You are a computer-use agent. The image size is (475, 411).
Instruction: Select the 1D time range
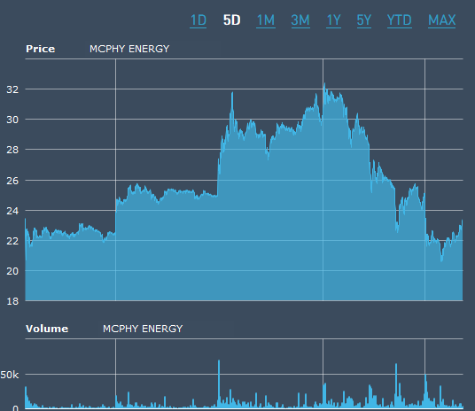pyautogui.click(x=199, y=20)
